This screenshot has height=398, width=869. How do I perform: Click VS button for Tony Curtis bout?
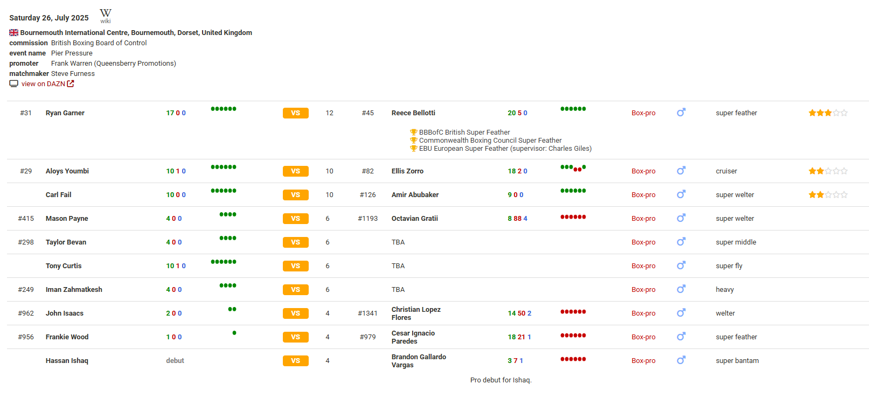click(x=296, y=266)
